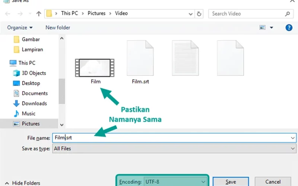Click the Cancel button

click(273, 182)
